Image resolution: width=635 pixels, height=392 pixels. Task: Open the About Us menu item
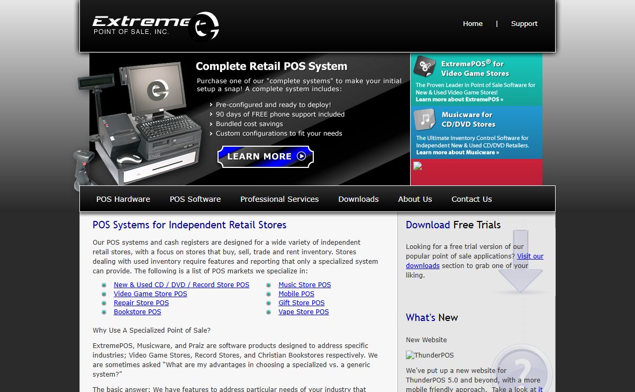click(x=415, y=199)
